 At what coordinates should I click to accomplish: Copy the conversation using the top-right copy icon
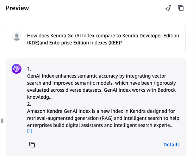pos(181,8)
